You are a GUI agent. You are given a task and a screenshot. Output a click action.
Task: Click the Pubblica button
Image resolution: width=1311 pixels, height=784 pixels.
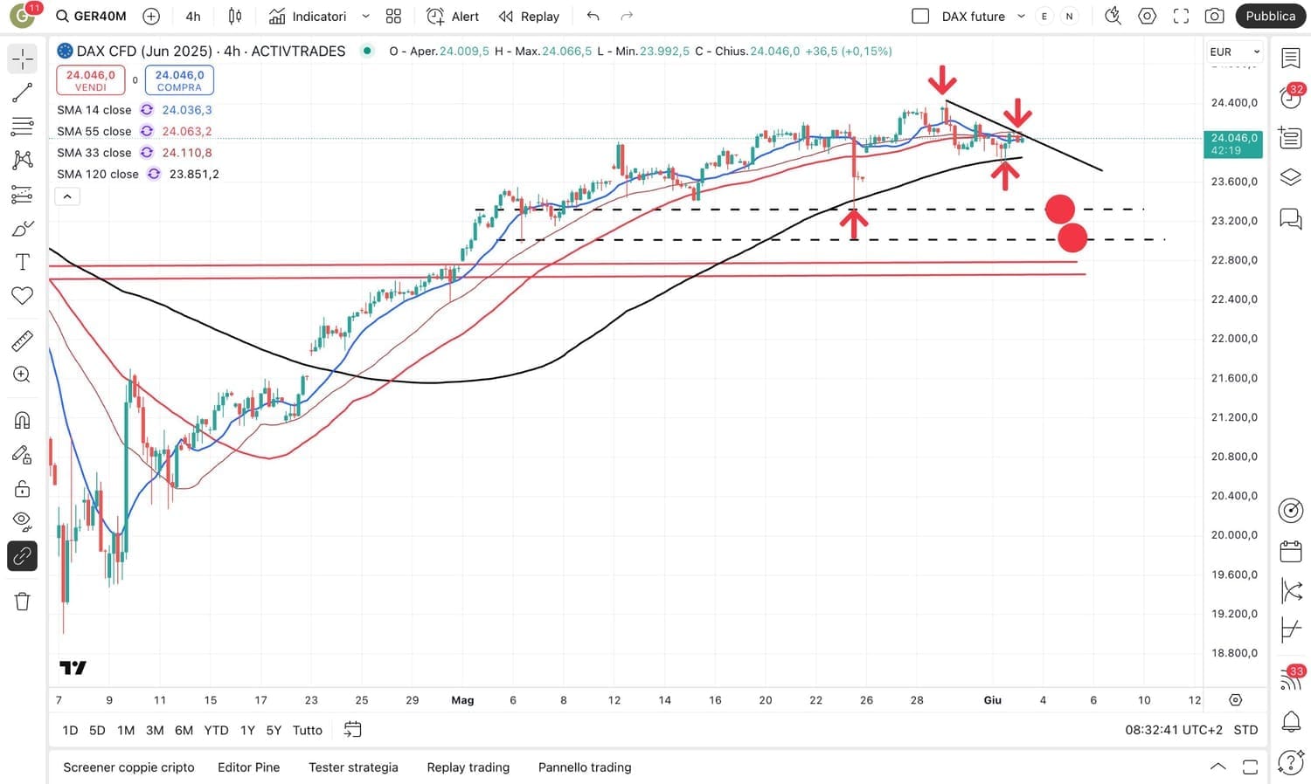click(x=1270, y=16)
